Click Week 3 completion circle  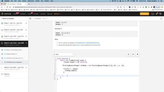[2, 37]
